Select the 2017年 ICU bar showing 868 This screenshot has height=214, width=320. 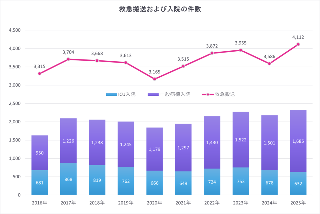coord(68,179)
